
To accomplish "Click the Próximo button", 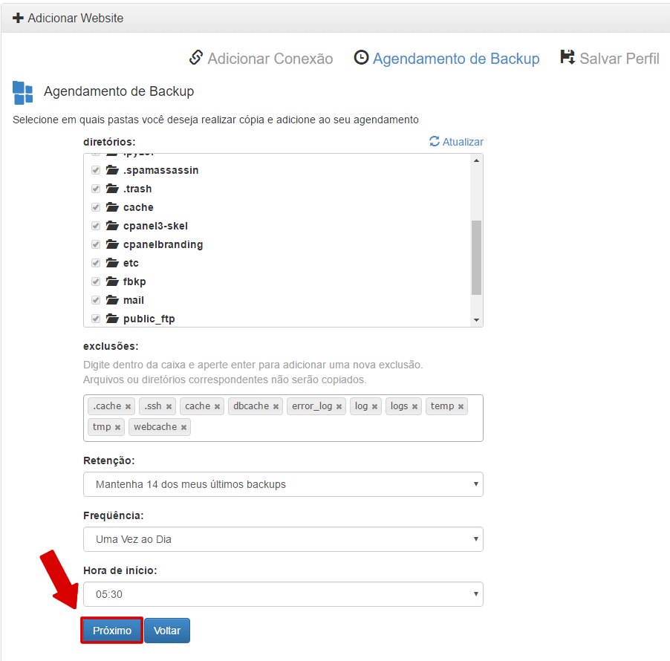I will (112, 631).
